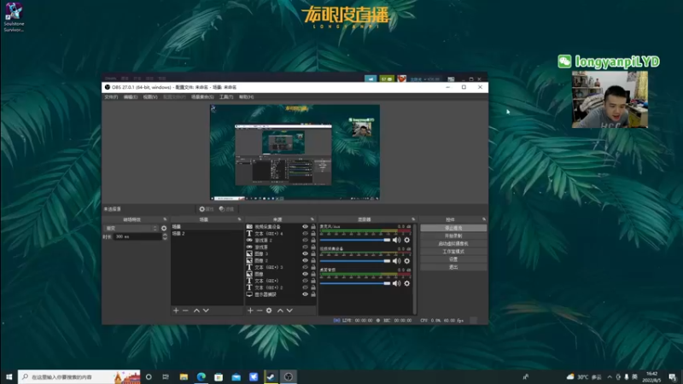Move source down in Sources panel
683x384 pixels.
click(289, 311)
